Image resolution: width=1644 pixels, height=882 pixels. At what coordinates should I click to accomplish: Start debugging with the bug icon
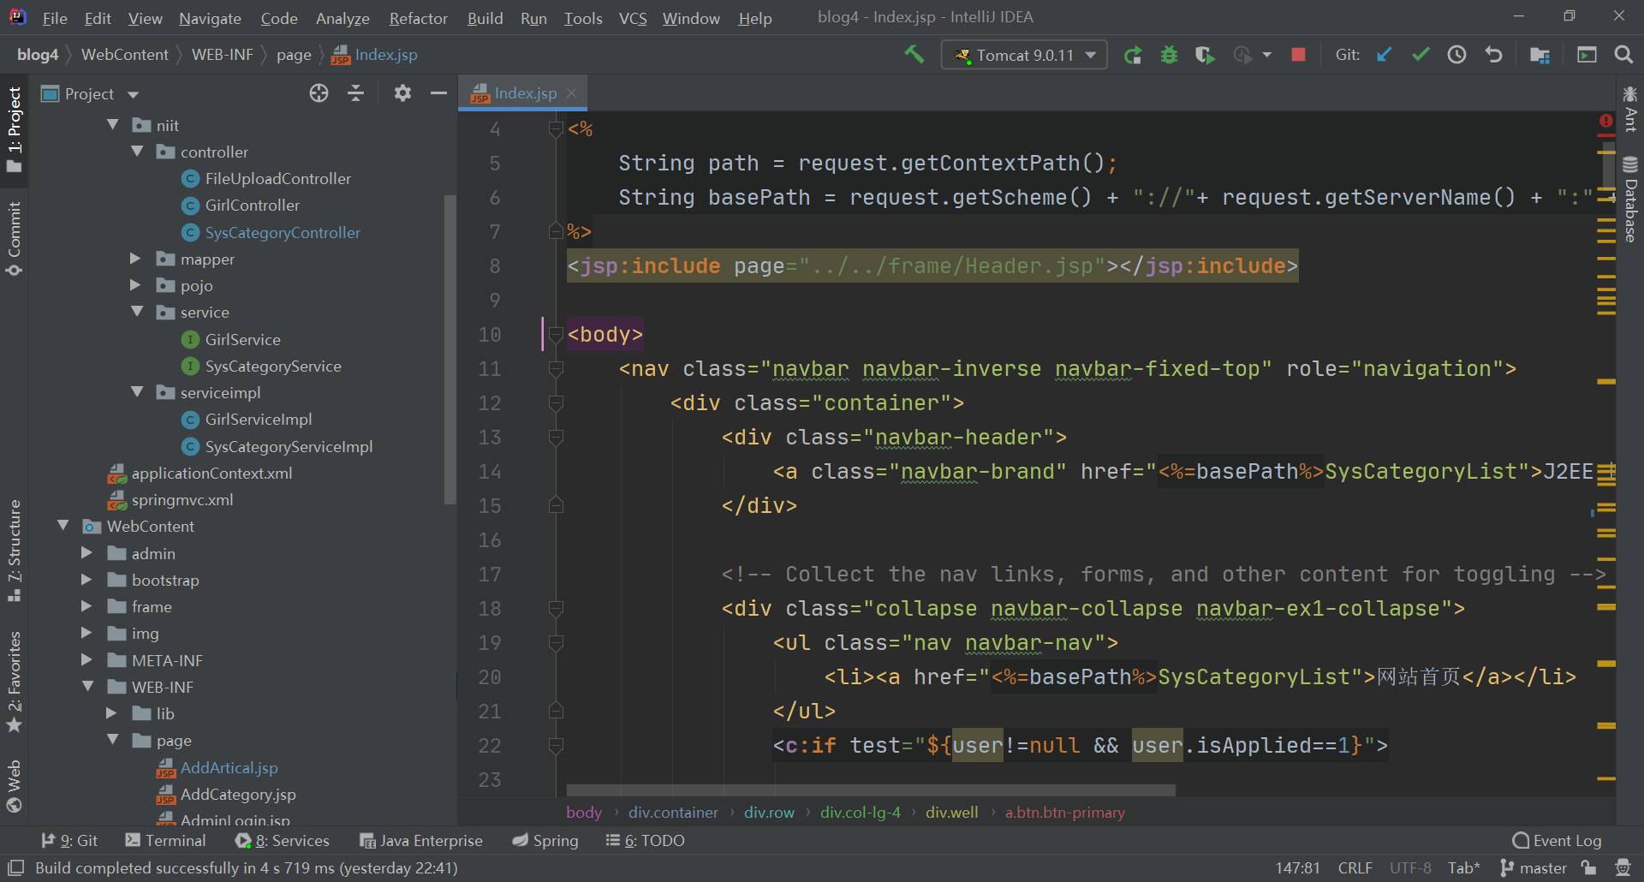point(1169,55)
